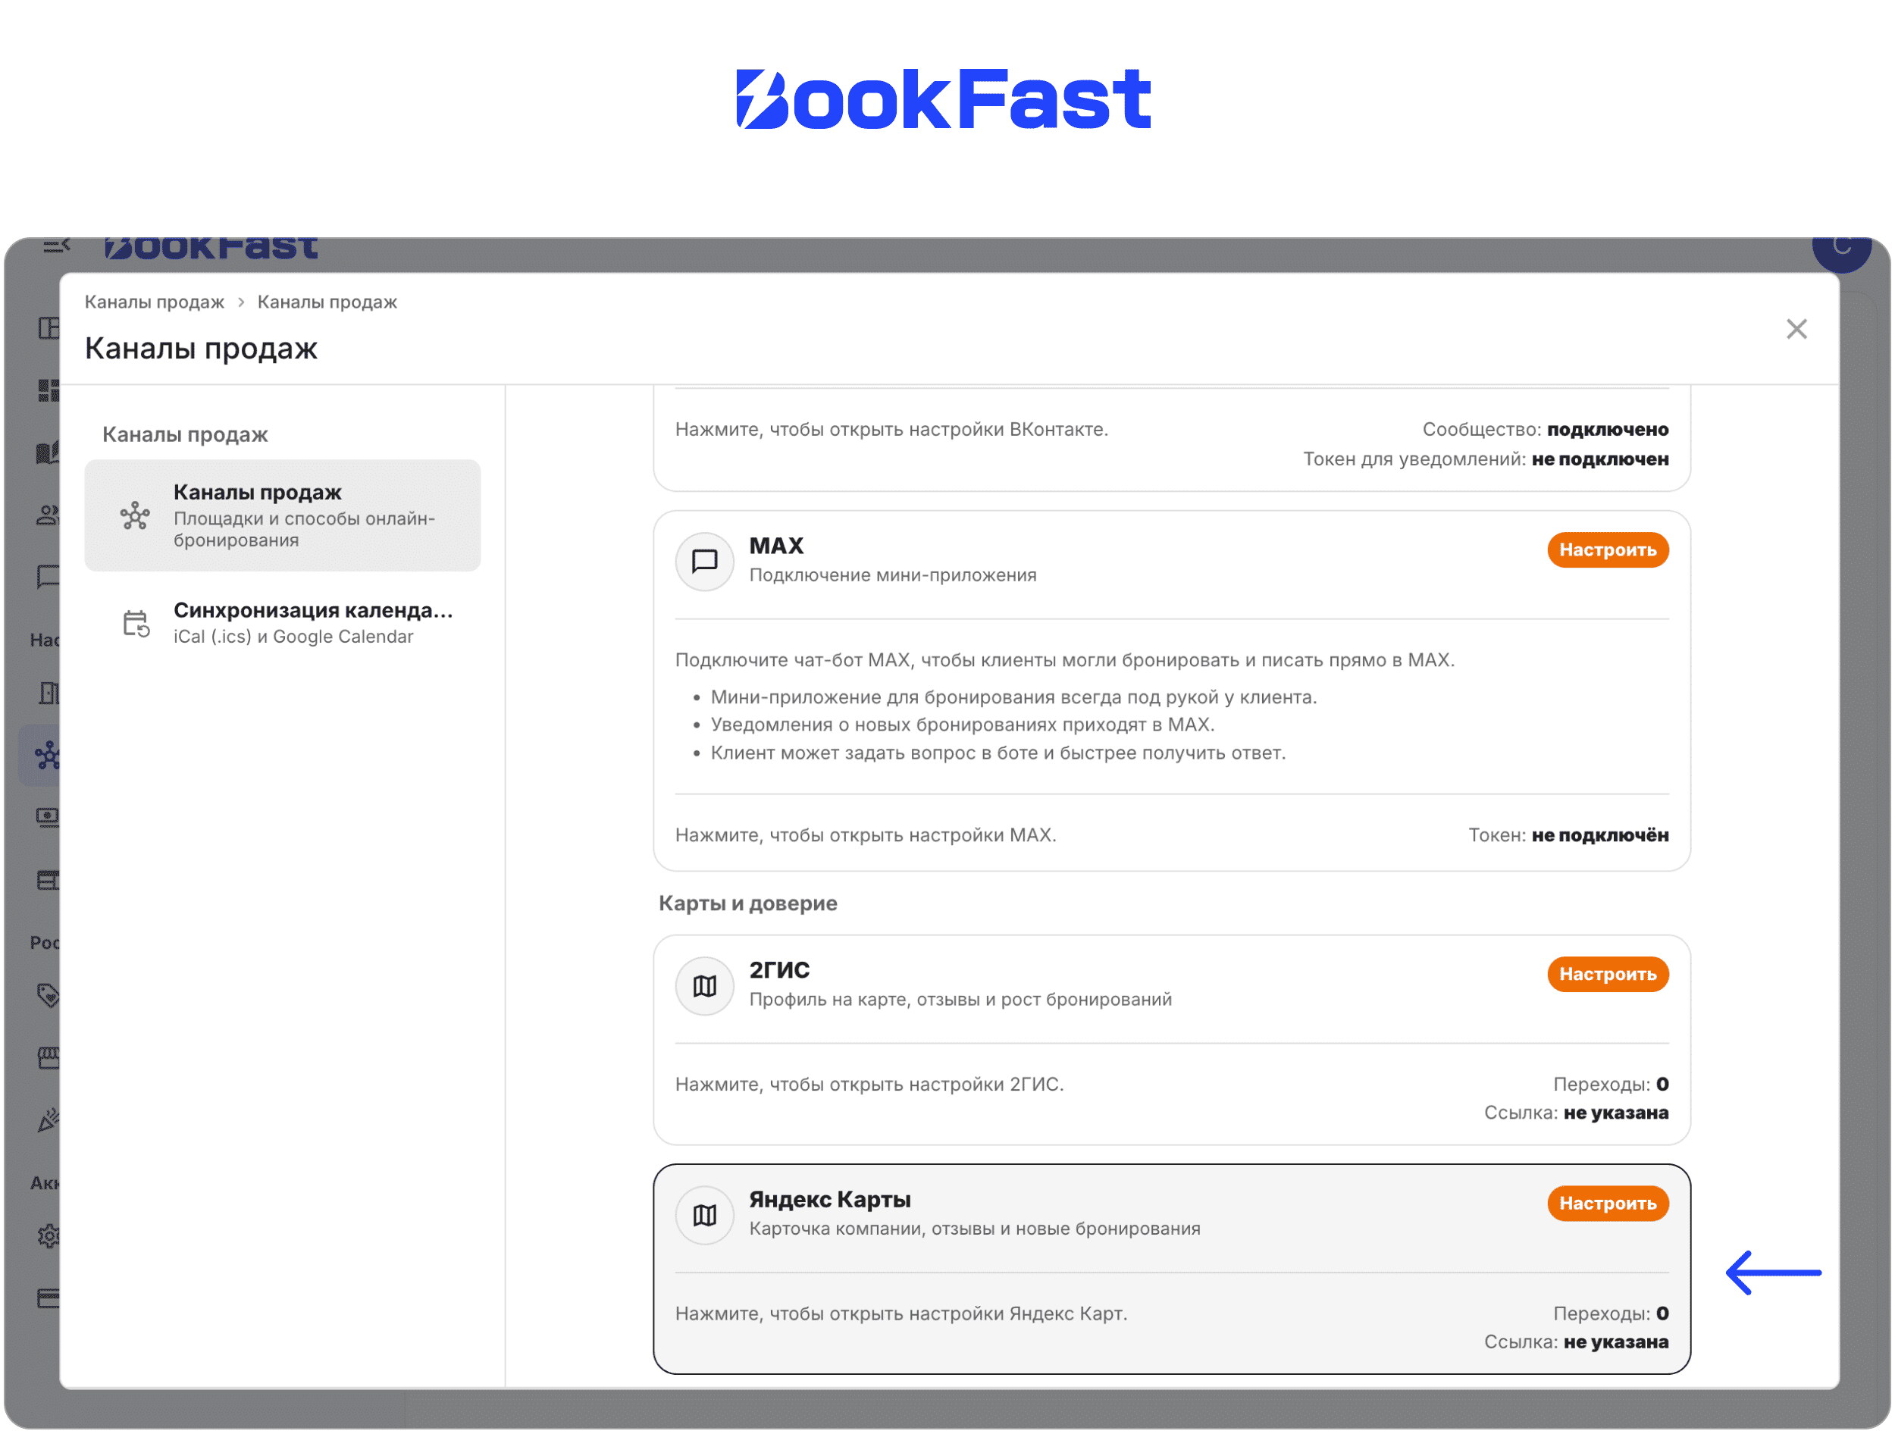Click 'Токен: не подключён' status on MAX card
1895x1434 pixels.
coord(1568,834)
